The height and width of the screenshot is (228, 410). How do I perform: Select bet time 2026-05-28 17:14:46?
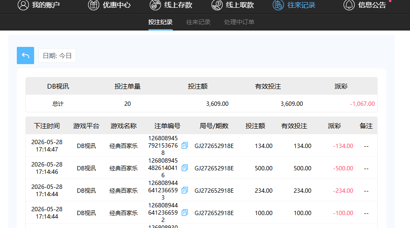47,168
